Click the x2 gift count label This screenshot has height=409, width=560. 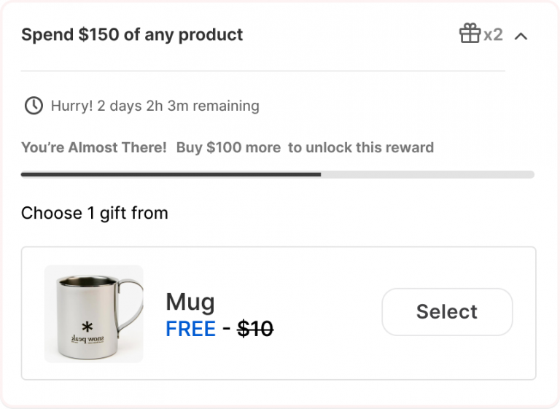pos(494,34)
